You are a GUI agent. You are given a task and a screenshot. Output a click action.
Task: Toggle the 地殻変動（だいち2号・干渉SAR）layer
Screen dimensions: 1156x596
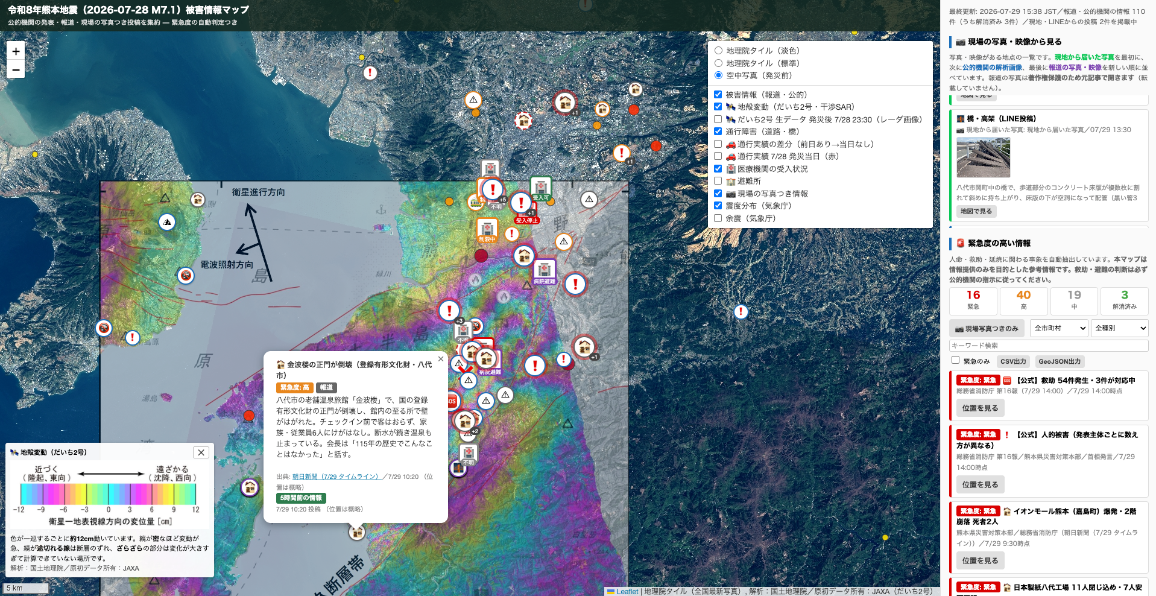pos(718,107)
